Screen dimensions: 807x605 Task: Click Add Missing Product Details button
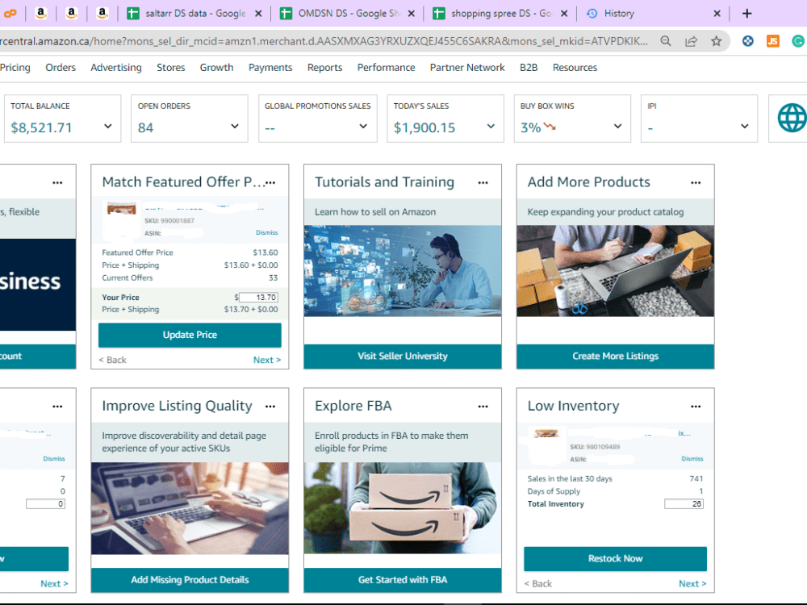tap(190, 580)
